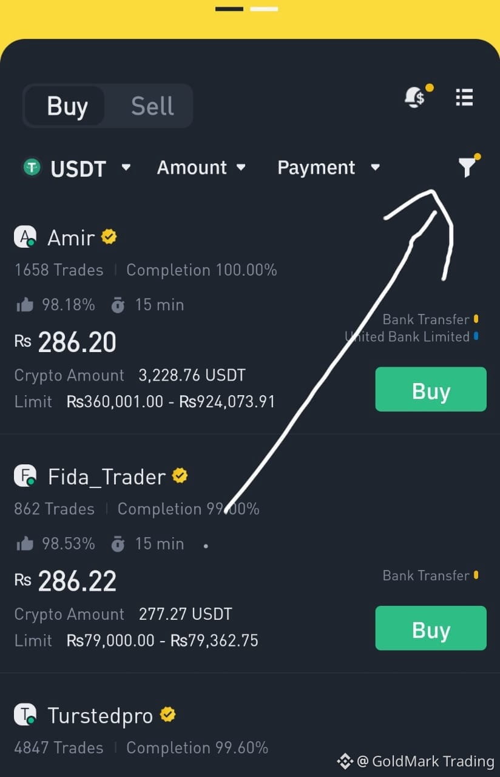Switch to the Buy toggle
The image size is (500, 777).
tap(67, 106)
